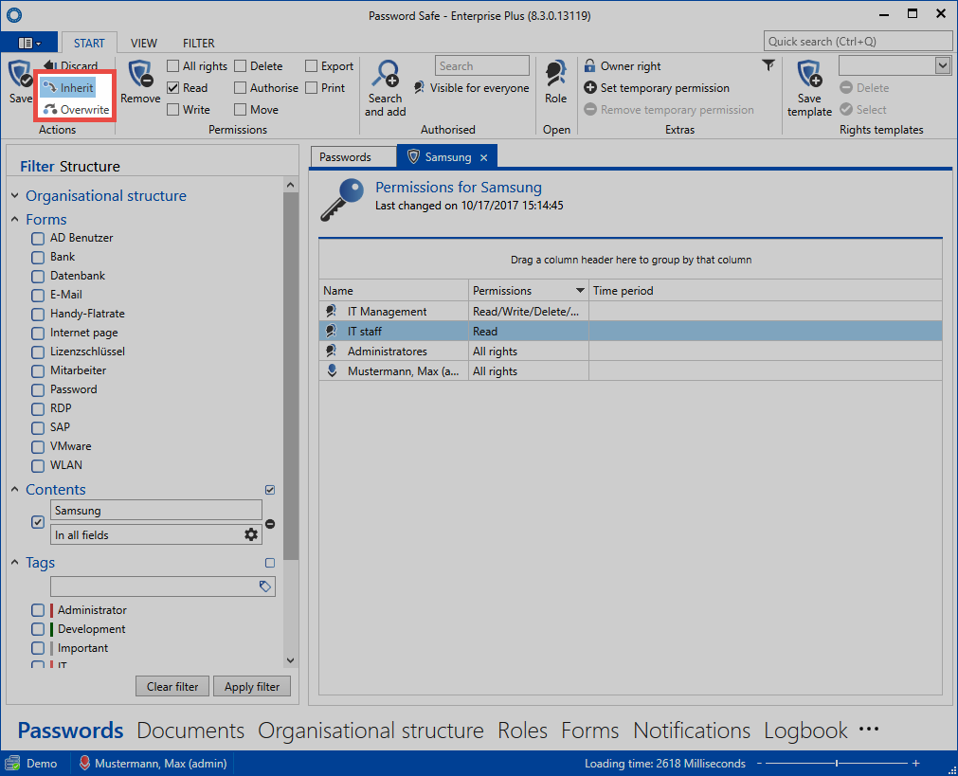The height and width of the screenshot is (776, 958).
Task: Click the Save template icon
Action: point(809,74)
